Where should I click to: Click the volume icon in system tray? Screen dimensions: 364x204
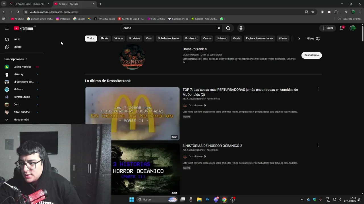point(339,199)
